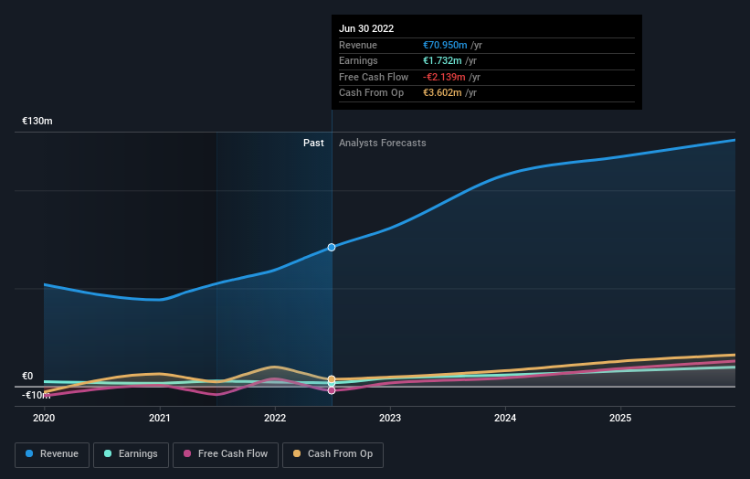The image size is (750, 479).
Task: Click the €1.732m earnings value
Action: pos(442,60)
